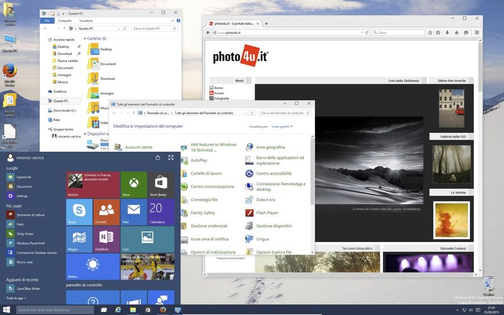The image size is (504, 315).
Task: Select the photo4u.it Firefox tab
Action: point(234,23)
